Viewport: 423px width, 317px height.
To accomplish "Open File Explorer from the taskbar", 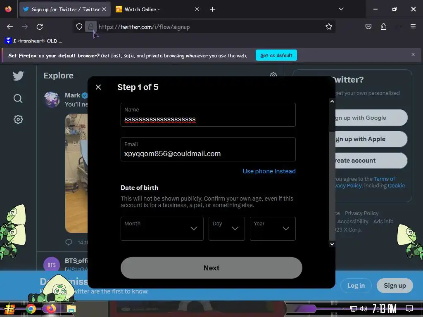I will (71, 309).
